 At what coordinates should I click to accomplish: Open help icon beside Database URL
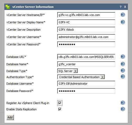(x=123, y=57)
